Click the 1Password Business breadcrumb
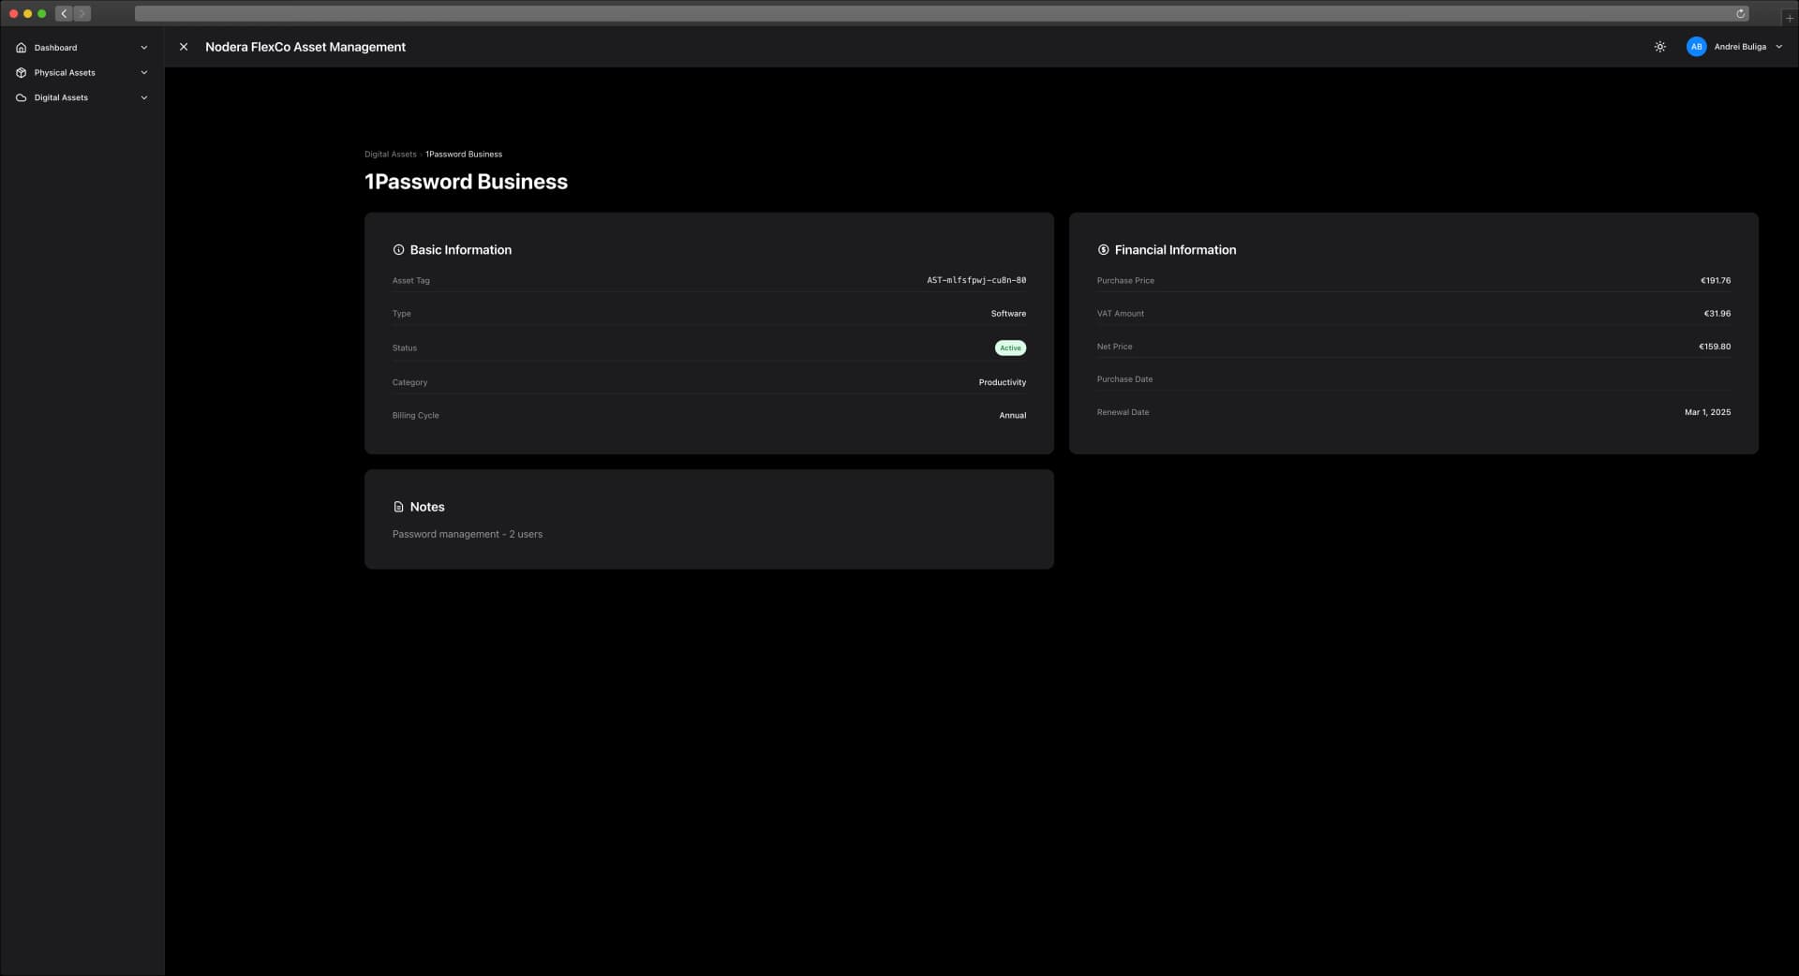Image resolution: width=1799 pixels, height=976 pixels. click(x=464, y=155)
